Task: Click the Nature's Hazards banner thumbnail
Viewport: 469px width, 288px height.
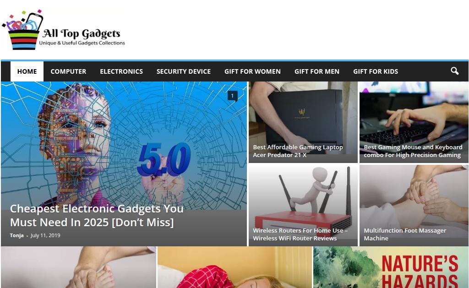Action: [391, 267]
